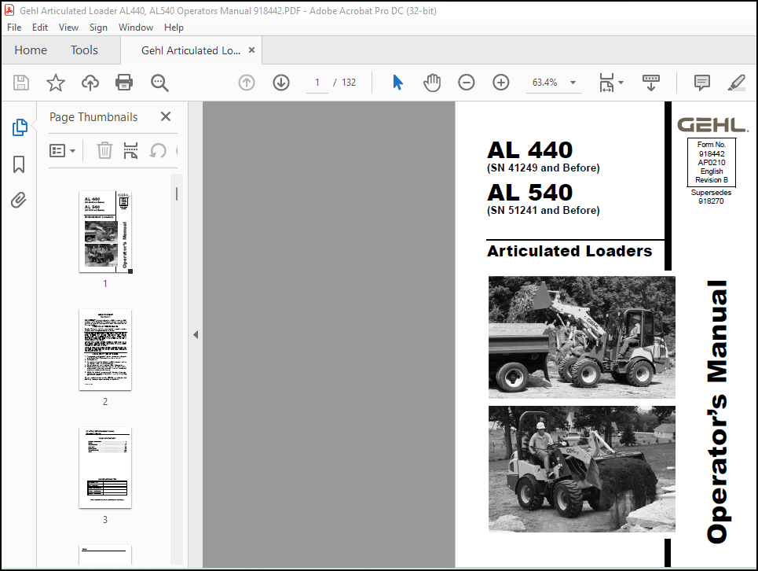Open the Edit menu

tap(39, 28)
